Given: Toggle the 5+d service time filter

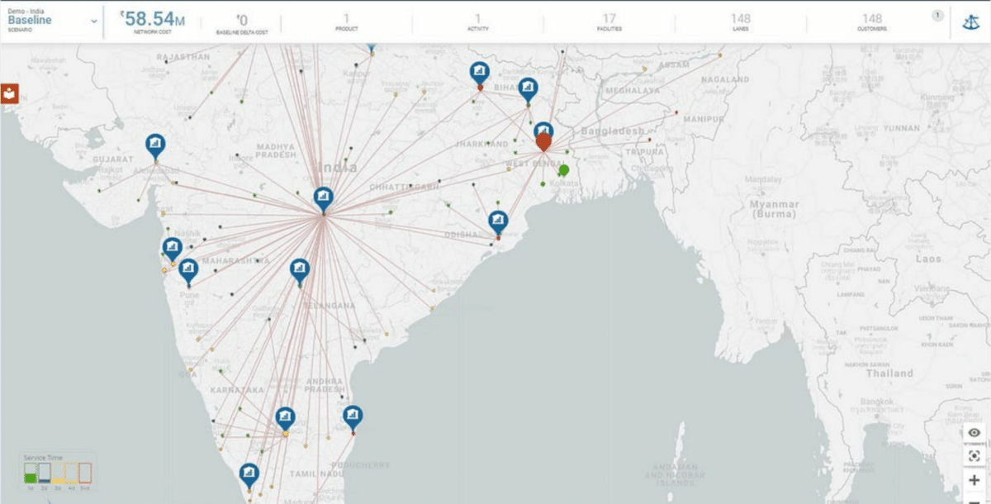Looking at the screenshot, I should pos(83,473).
